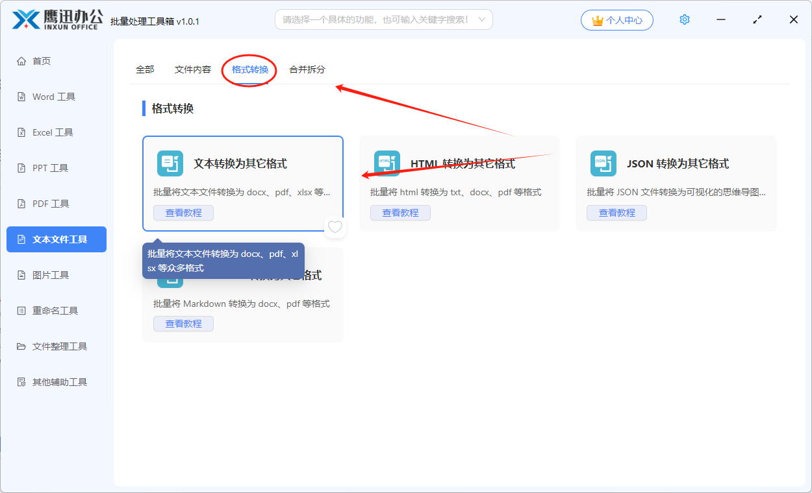812x493 pixels.
Task: Close the application window
Action: point(794,19)
